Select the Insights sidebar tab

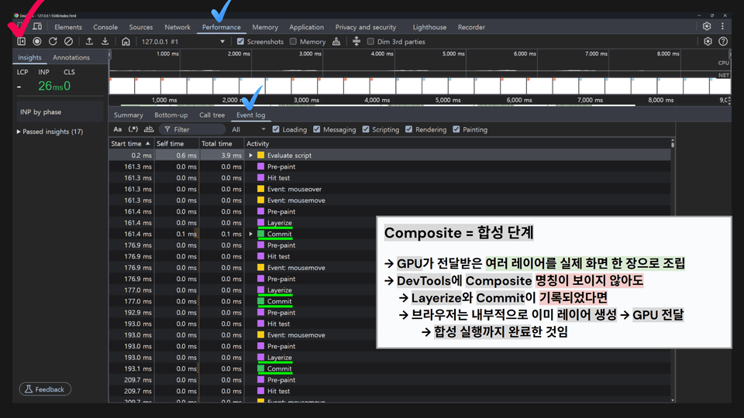coord(29,57)
